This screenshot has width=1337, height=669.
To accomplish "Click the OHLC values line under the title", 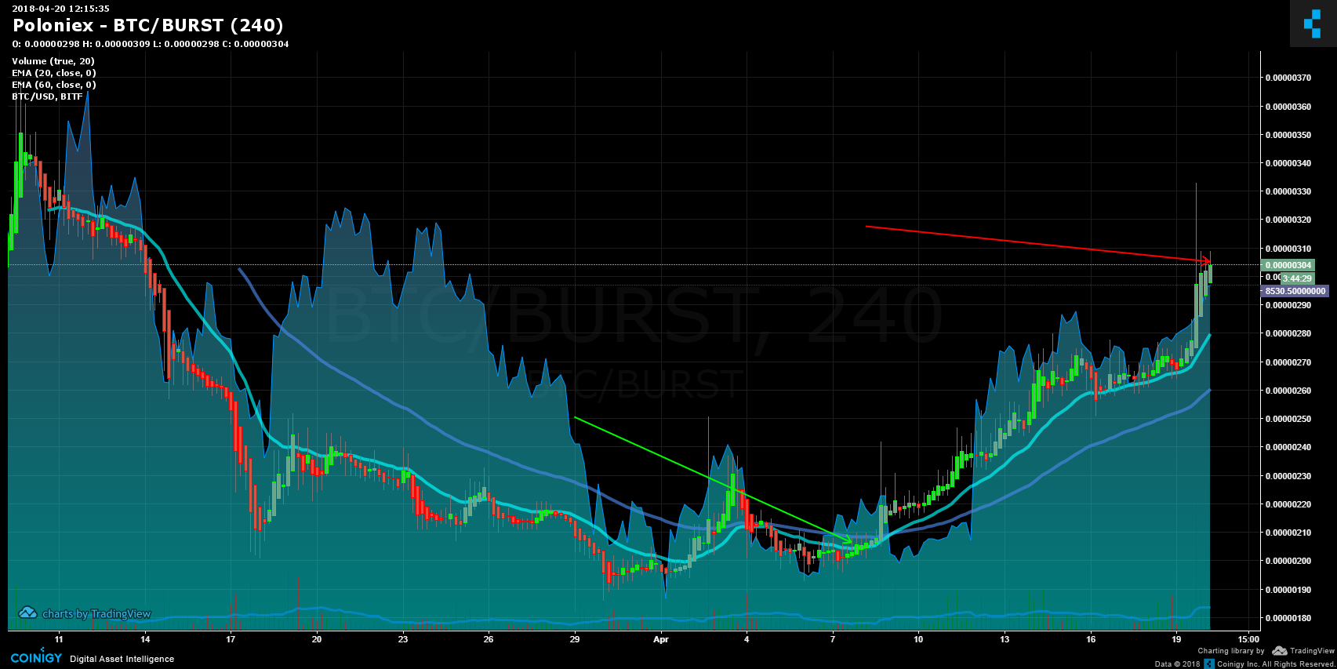I will (x=151, y=44).
